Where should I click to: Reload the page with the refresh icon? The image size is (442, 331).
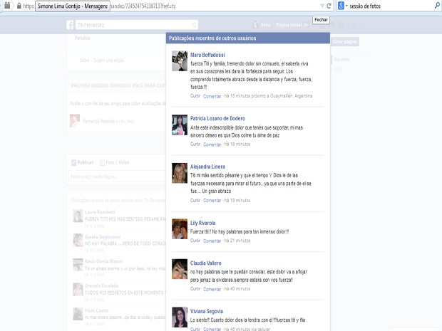point(330,5)
